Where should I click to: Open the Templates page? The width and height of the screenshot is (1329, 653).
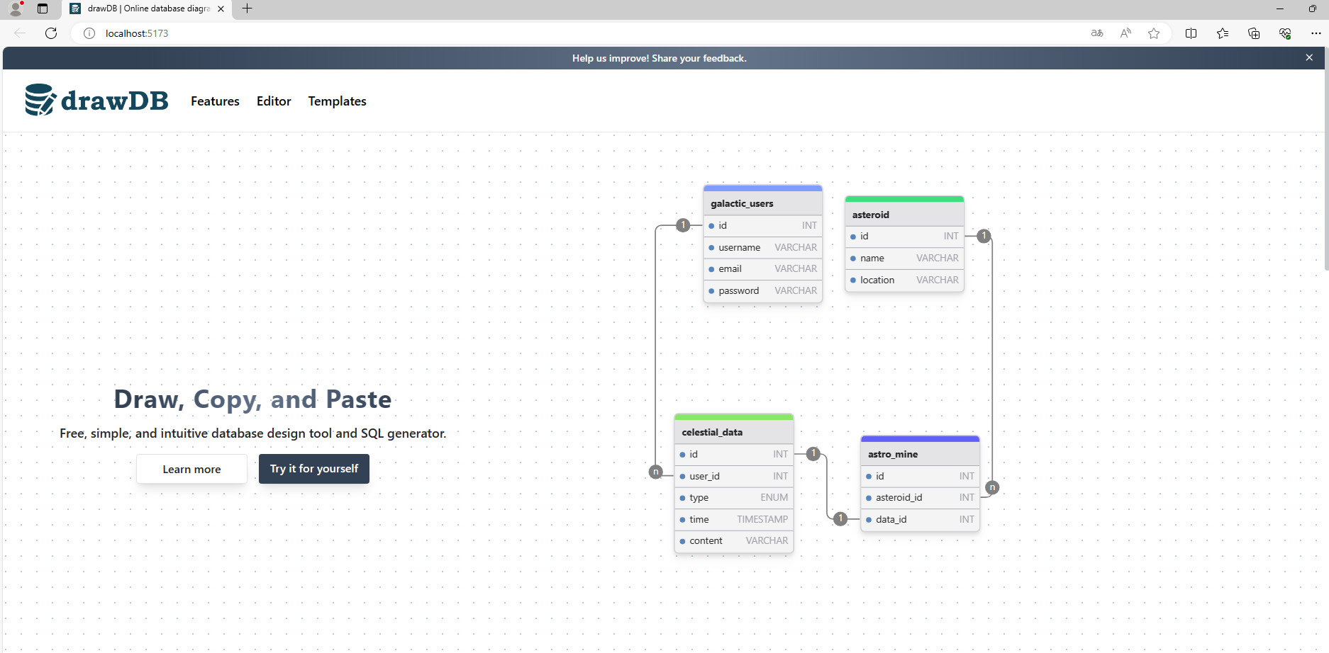pyautogui.click(x=337, y=101)
